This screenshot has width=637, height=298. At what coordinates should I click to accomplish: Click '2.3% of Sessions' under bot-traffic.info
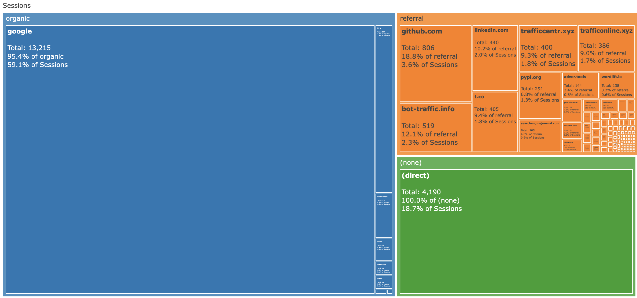click(x=429, y=143)
